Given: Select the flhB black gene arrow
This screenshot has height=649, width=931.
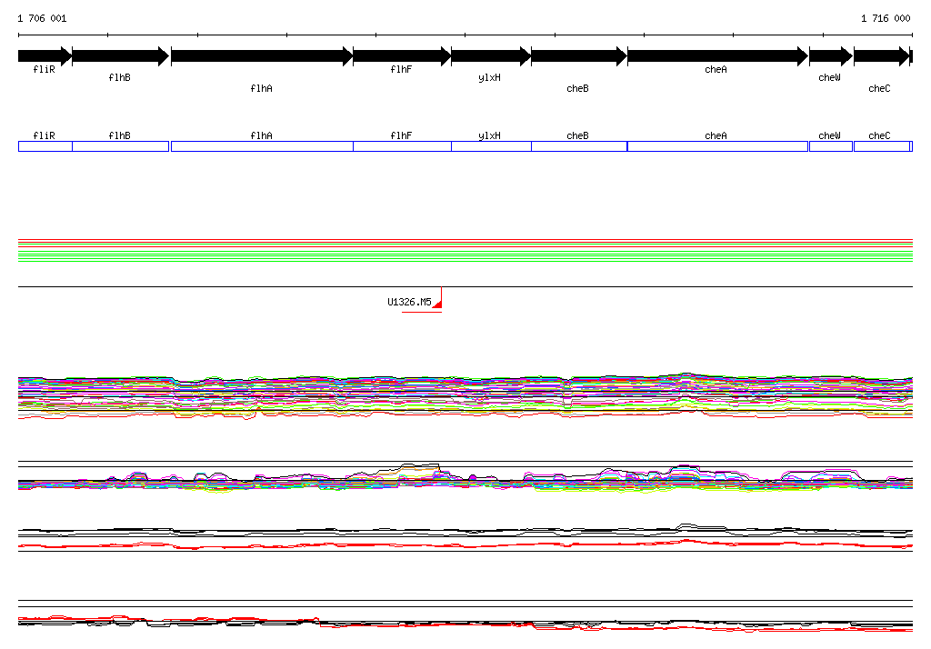Looking at the screenshot, I should (121, 56).
